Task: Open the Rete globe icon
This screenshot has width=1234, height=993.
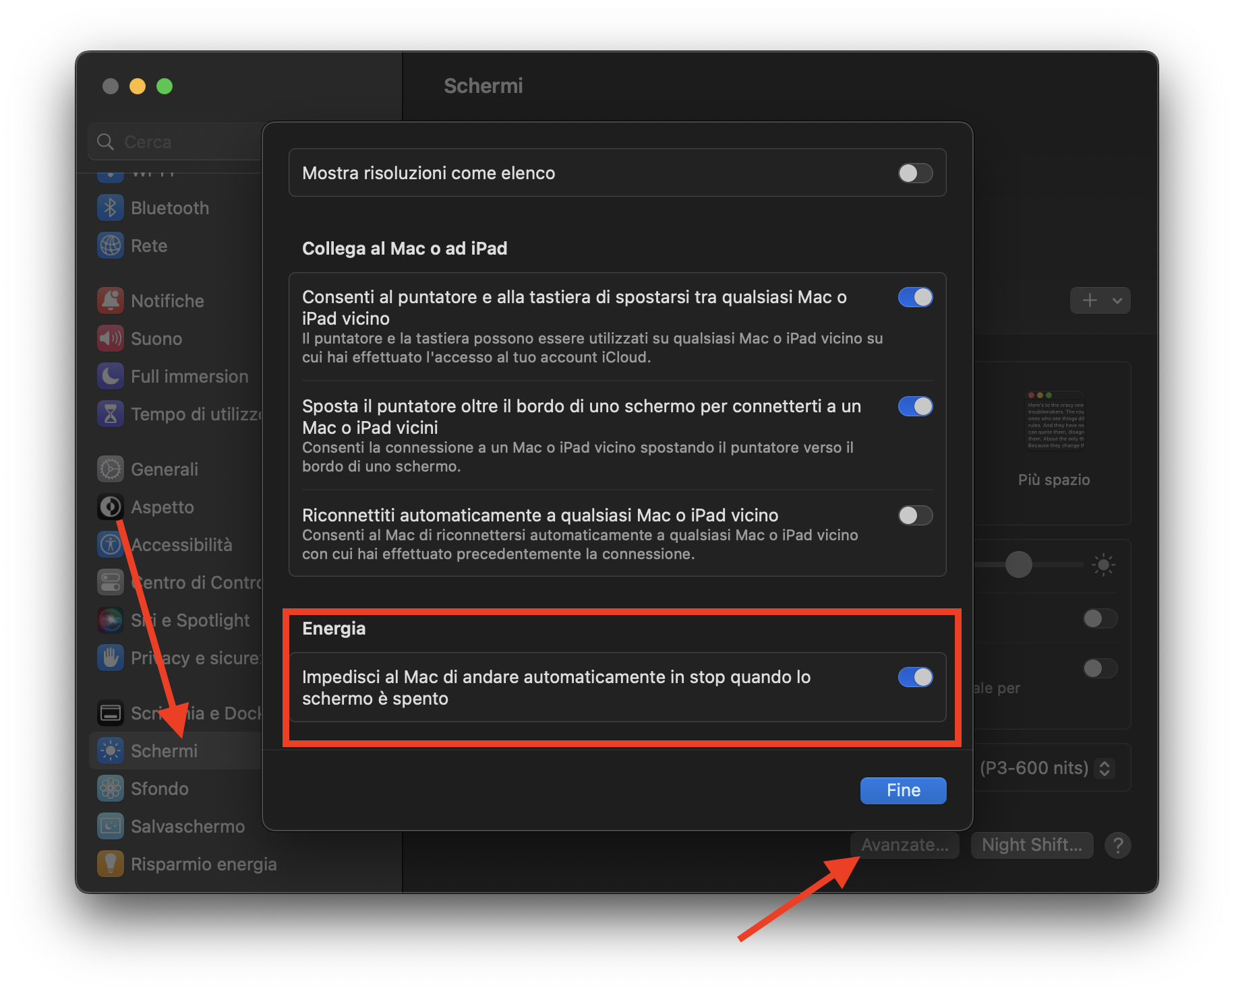Action: tap(111, 245)
